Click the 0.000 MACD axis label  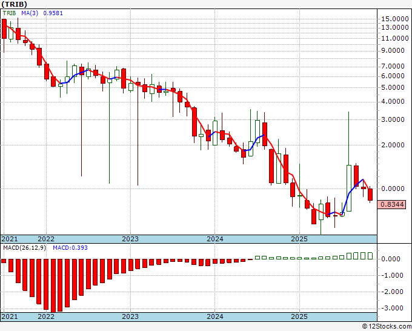(390, 259)
